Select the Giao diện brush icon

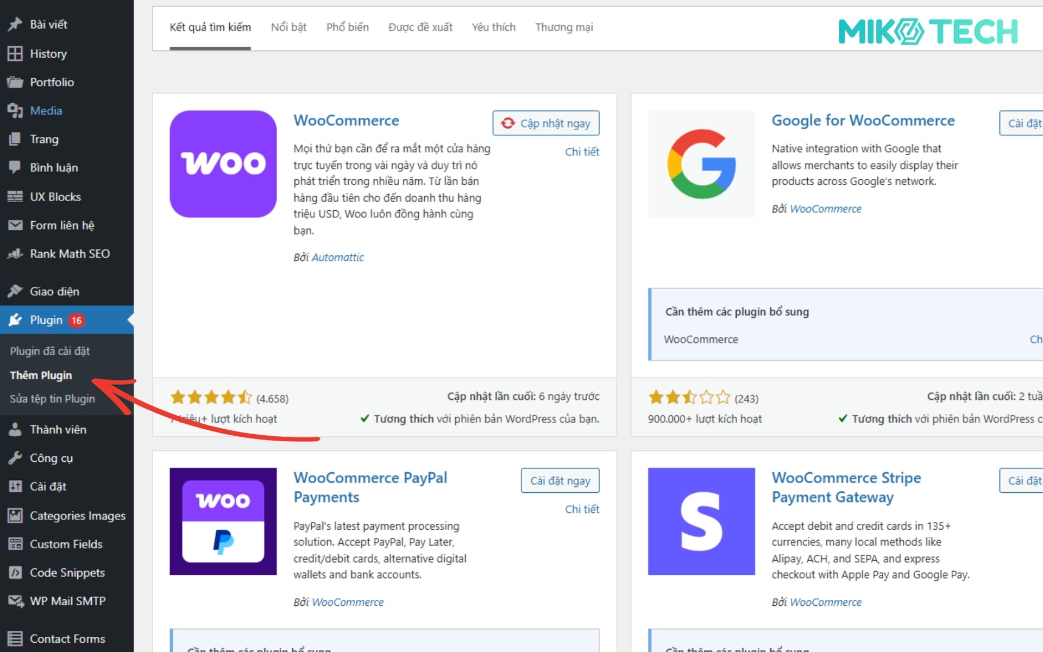point(15,291)
